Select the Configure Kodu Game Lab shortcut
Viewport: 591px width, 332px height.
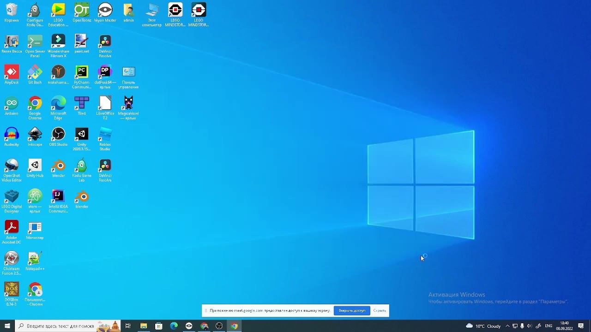point(35,15)
